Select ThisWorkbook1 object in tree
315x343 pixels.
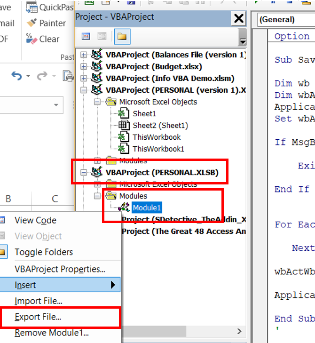(x=158, y=149)
